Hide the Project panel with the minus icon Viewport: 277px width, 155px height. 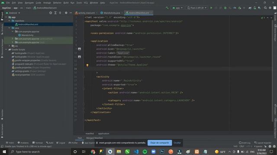point(71,13)
